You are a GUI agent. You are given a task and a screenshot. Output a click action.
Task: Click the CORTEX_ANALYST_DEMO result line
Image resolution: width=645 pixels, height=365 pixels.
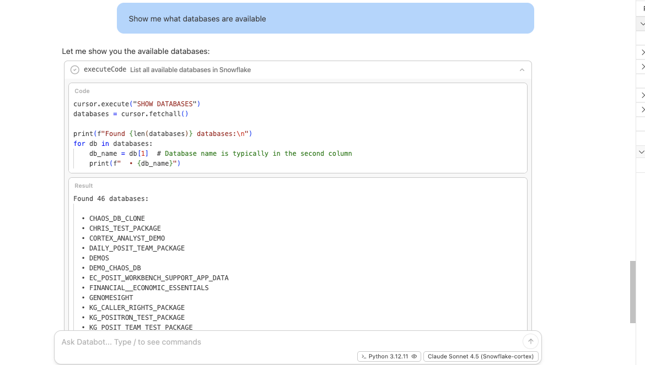(127, 238)
